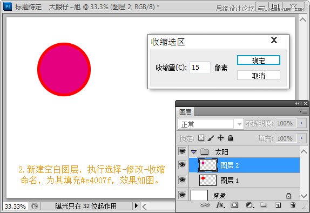Click the 背景 layer lock icon
This screenshot has height=213, width=310.
click(x=288, y=196)
